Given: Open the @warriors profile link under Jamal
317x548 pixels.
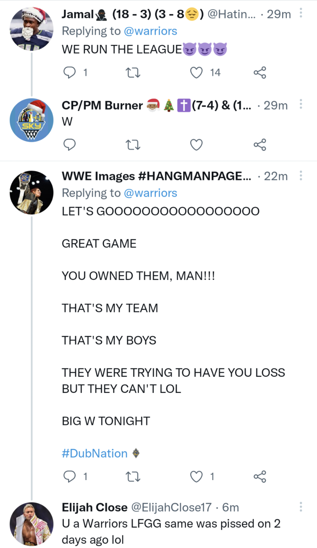Looking at the screenshot, I should point(150,31).
